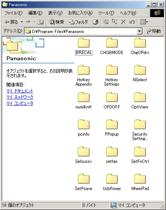
Task: Click the 移動 Go button
Action: [154, 31]
